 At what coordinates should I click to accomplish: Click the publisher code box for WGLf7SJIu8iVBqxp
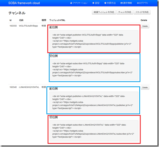click(x=94, y=41)
